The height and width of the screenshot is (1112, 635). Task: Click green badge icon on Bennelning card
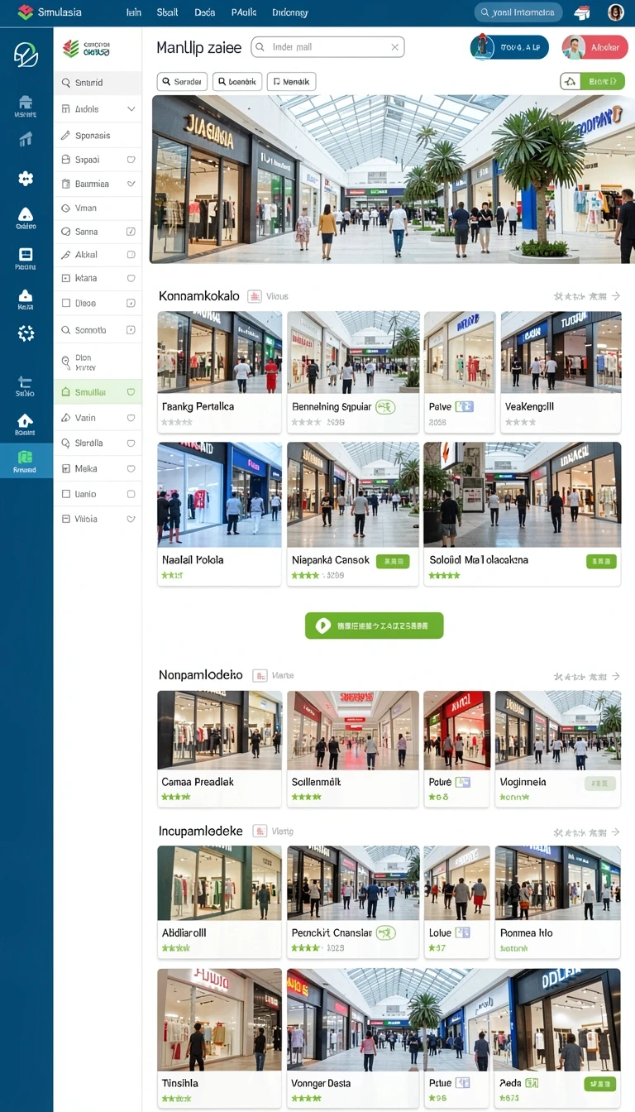pyautogui.click(x=385, y=407)
